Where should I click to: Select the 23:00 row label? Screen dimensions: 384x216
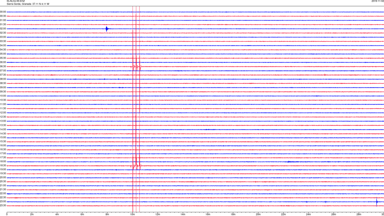click(x=3, y=202)
